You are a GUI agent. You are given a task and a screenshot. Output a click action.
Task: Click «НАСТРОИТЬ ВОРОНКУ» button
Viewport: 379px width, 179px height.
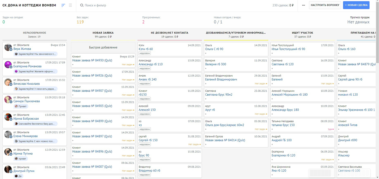325,5
